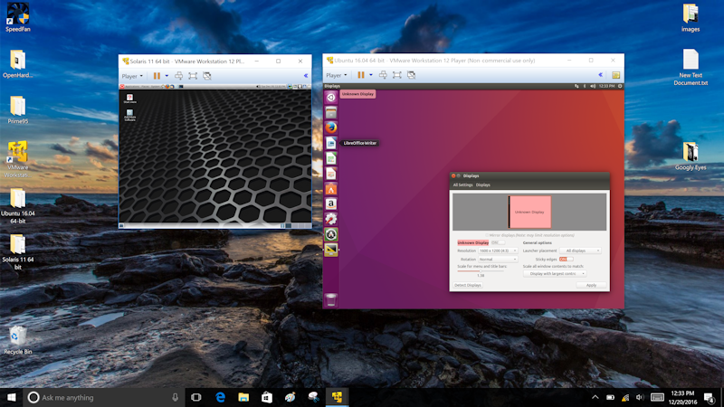This screenshot has height=407, width=724.
Task: Open Ubuntu Software from launcher
Action: point(330,189)
